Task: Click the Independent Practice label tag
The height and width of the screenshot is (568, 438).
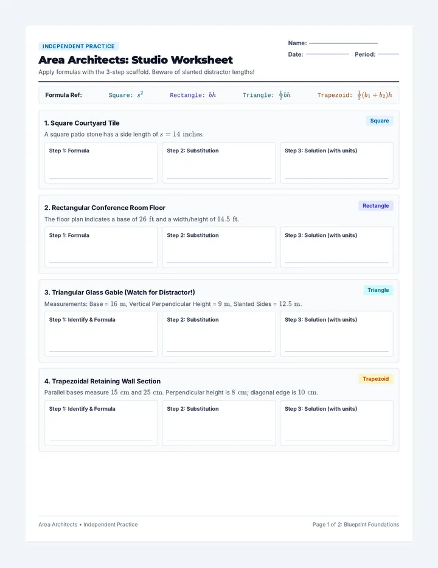Action: click(78, 46)
